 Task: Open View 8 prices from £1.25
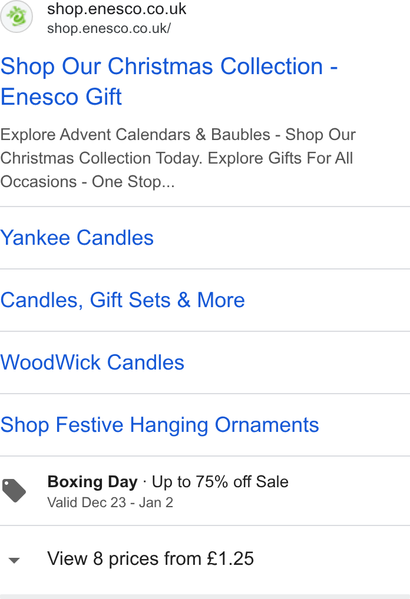pos(150,558)
